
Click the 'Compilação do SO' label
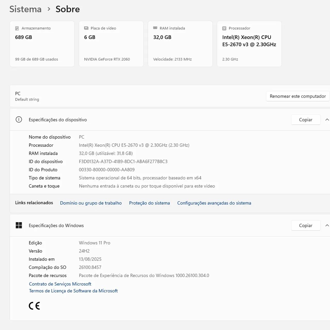tap(47, 267)
